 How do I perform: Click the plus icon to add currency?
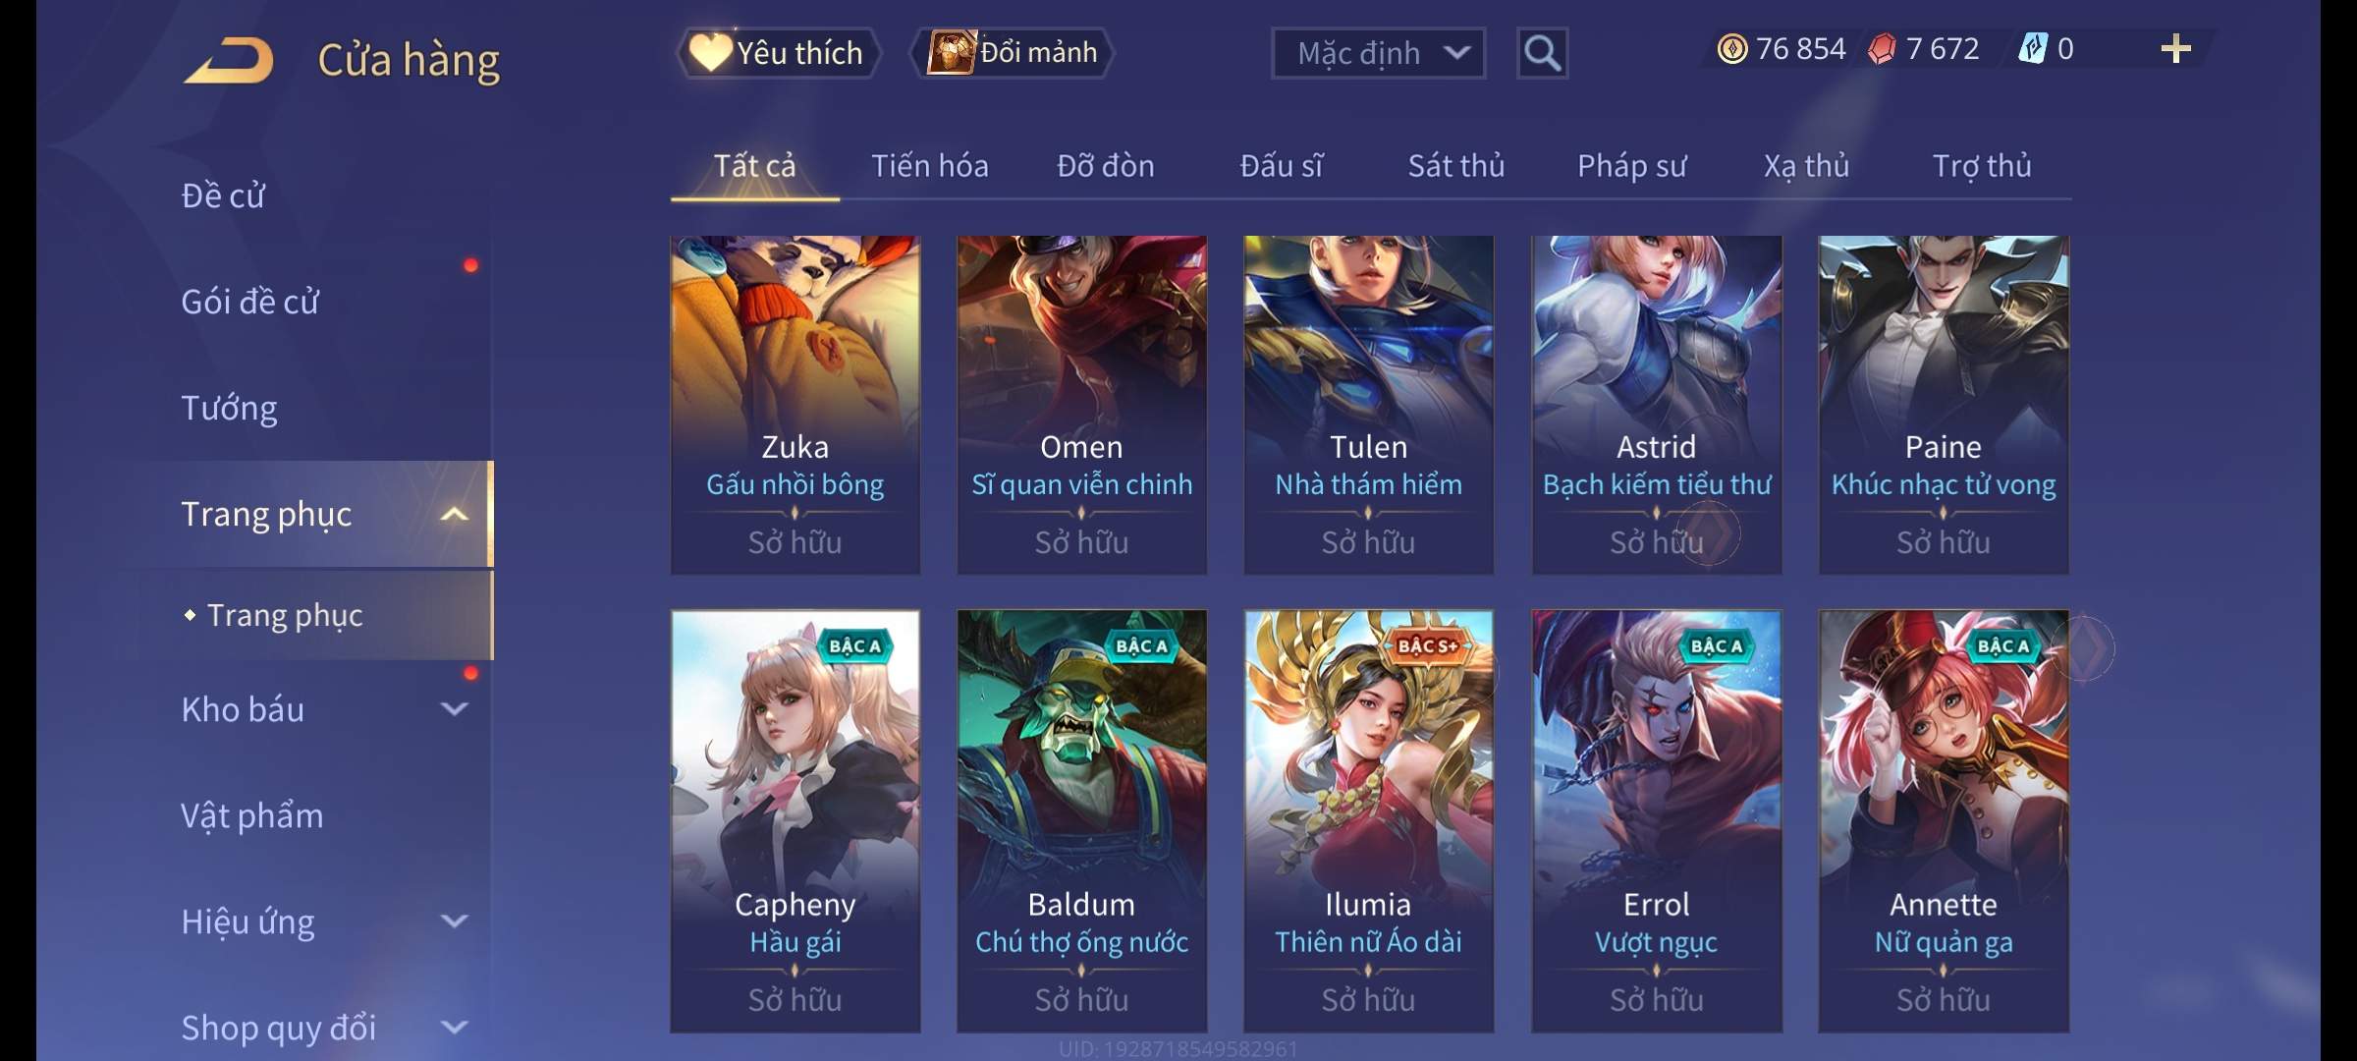2176,49
